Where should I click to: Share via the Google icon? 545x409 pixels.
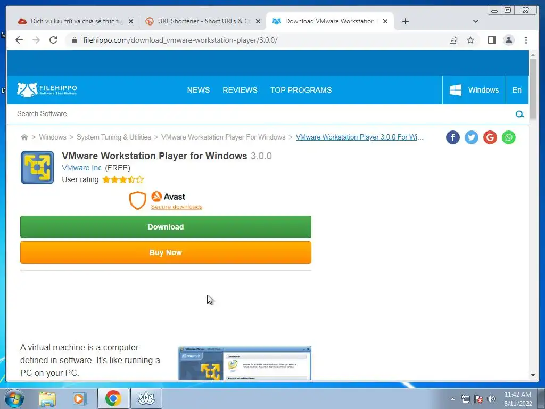(490, 137)
